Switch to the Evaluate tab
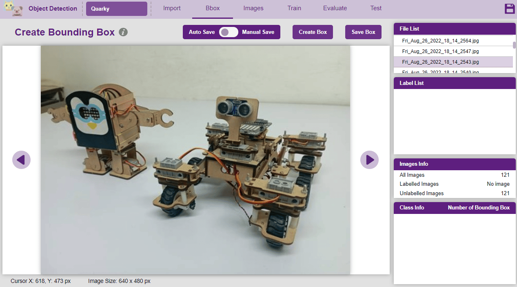 (x=335, y=8)
